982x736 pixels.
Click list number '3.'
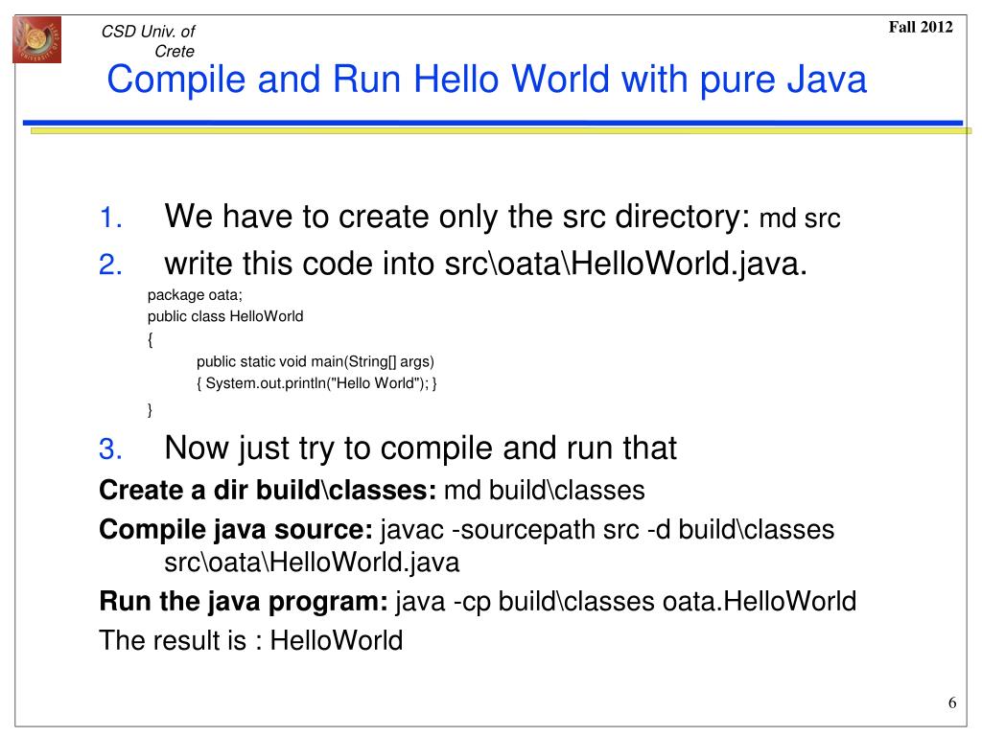pyautogui.click(x=111, y=449)
